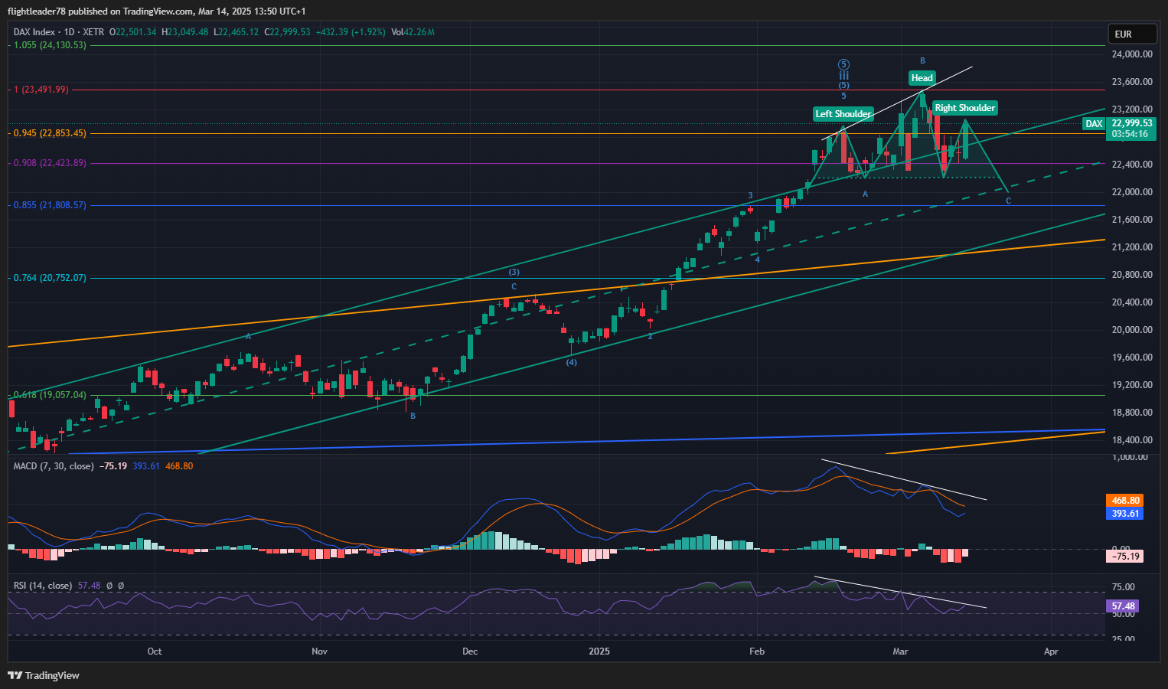
Task: Select the (4) Elliott wave label
Action: [x=572, y=362]
